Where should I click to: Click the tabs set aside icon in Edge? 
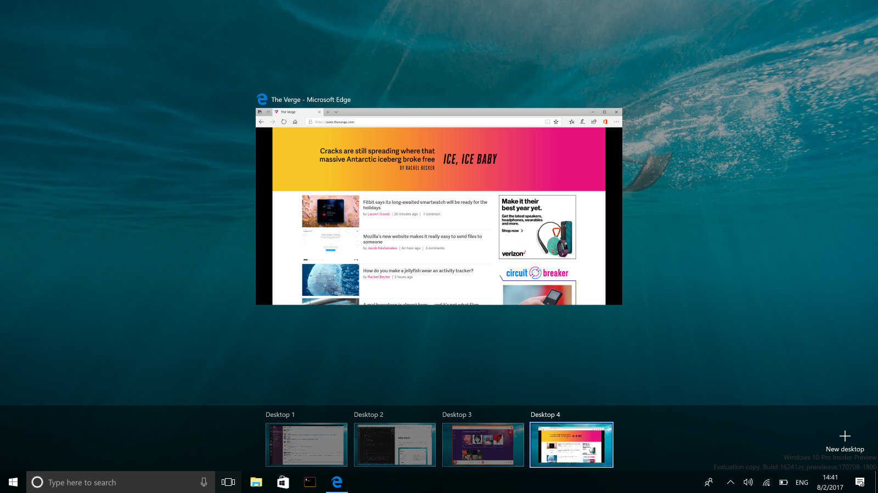coord(260,112)
